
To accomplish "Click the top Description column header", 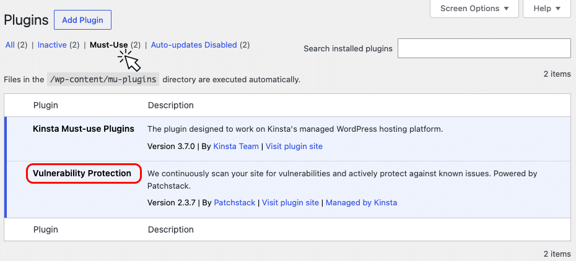I will pos(170,106).
